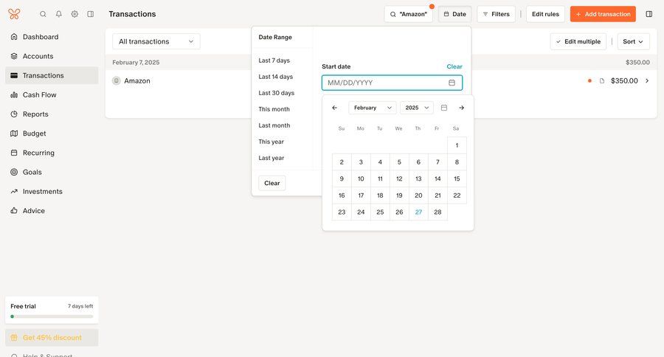664x357 pixels.
Task: Select Last 14 days range
Action: (x=276, y=77)
